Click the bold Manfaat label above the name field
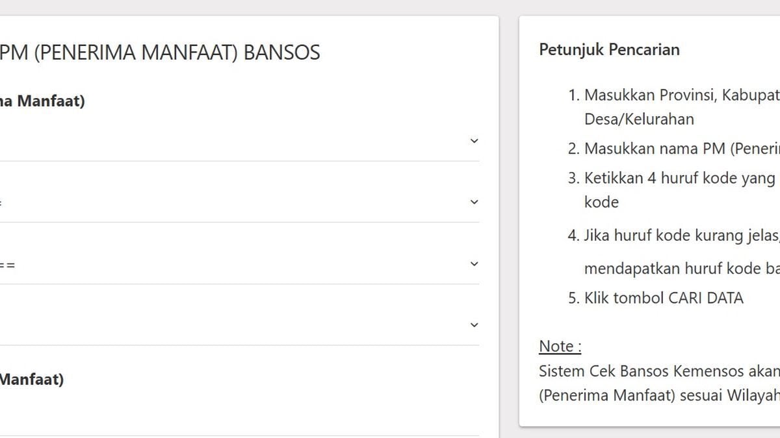 [32, 380]
